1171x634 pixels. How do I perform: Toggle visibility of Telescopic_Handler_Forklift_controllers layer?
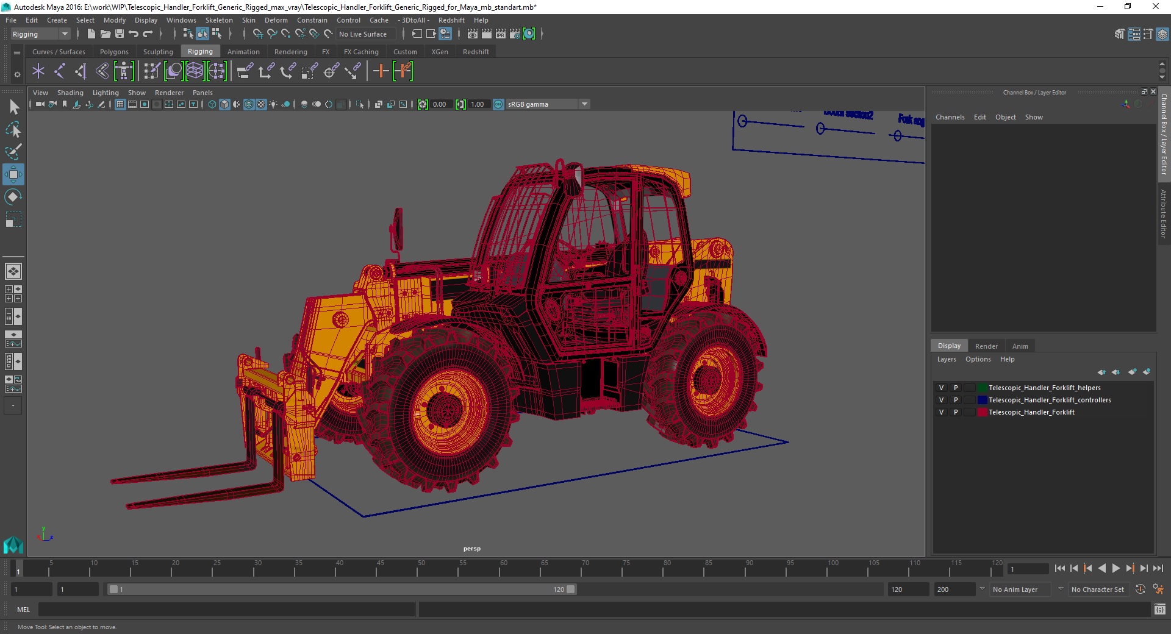click(x=941, y=400)
